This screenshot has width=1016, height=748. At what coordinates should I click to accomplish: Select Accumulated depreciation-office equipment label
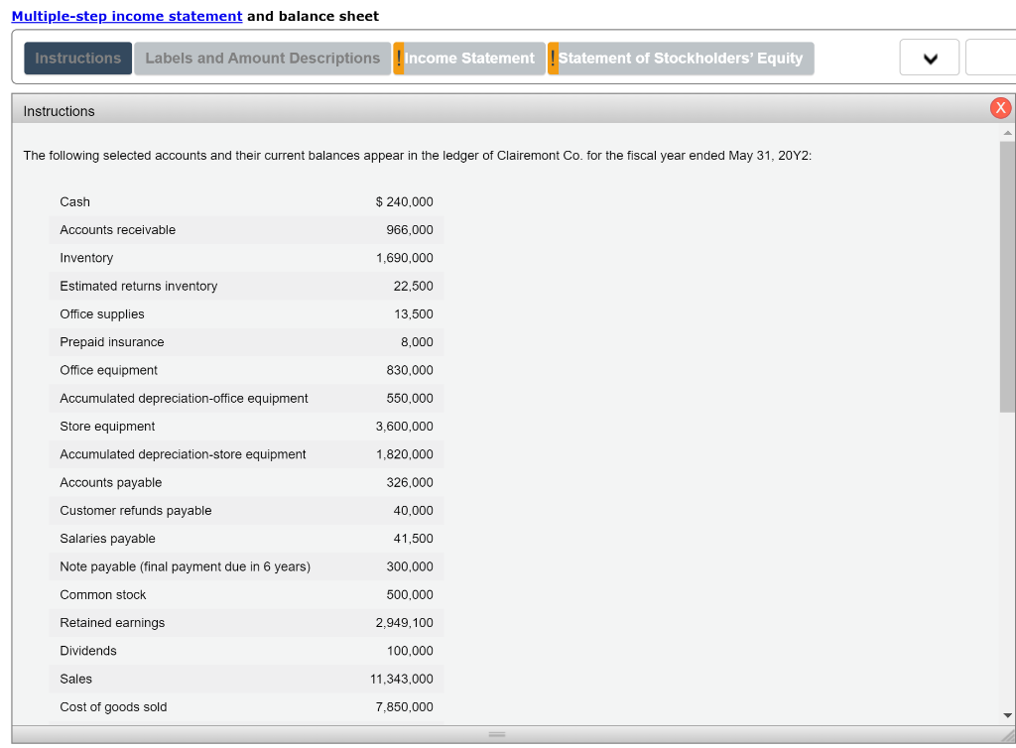184,398
